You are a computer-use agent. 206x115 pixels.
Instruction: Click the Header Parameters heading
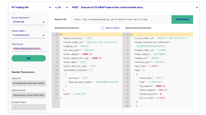[23, 72]
